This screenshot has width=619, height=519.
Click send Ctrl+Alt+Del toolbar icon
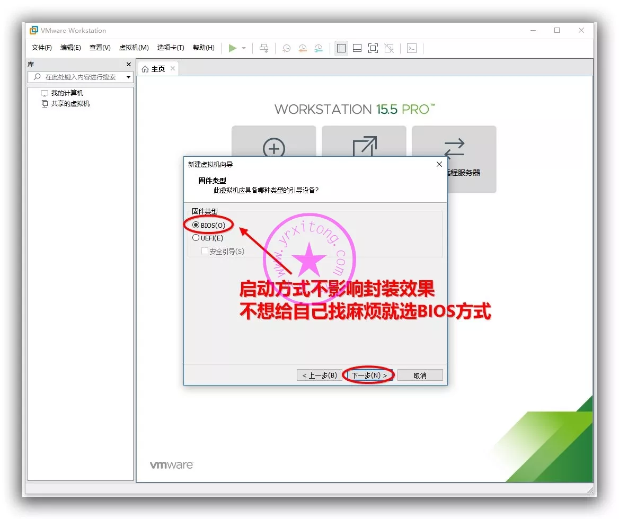click(264, 48)
